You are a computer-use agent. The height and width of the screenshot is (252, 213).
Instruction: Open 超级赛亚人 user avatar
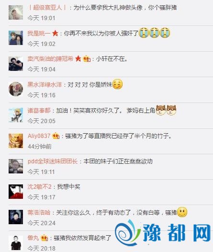16,12
